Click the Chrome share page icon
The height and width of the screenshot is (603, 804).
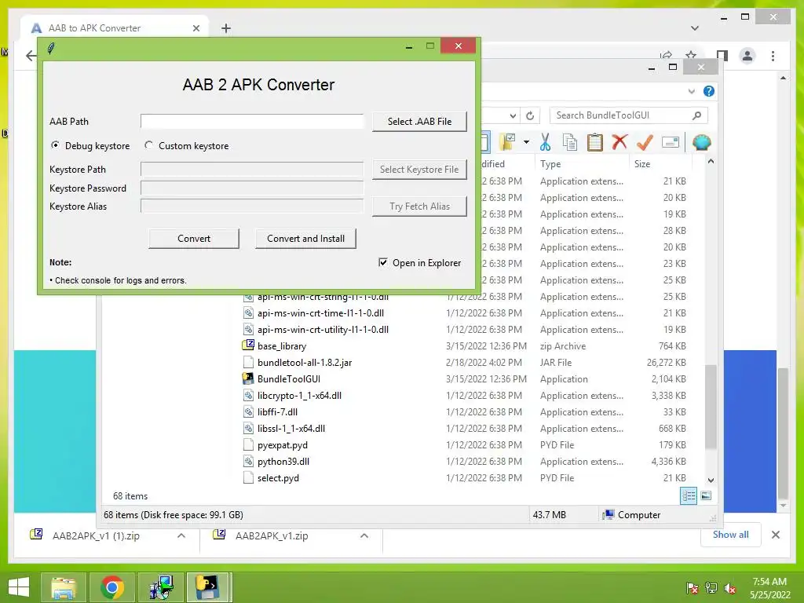(x=666, y=56)
